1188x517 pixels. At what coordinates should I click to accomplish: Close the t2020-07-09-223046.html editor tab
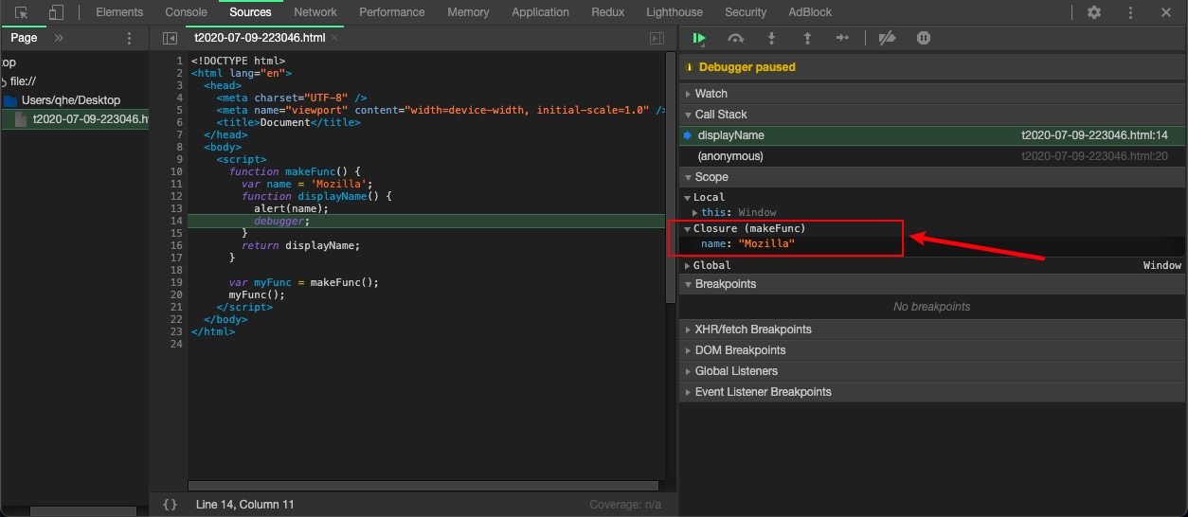(x=334, y=38)
